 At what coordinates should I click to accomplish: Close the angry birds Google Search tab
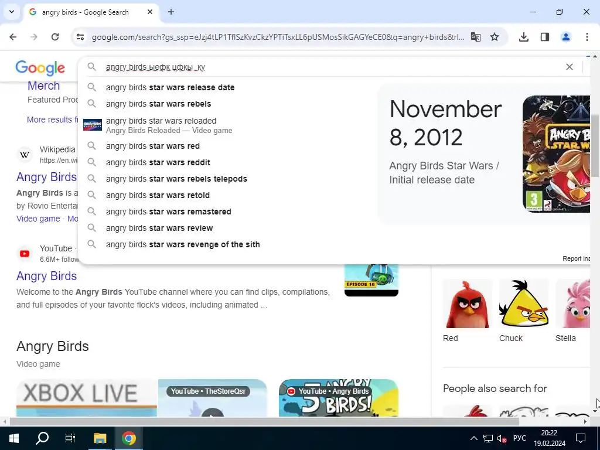pyautogui.click(x=150, y=12)
